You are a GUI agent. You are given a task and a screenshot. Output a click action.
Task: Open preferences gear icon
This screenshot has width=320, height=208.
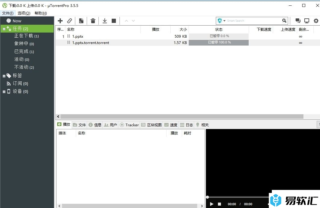pyautogui.click(x=316, y=20)
